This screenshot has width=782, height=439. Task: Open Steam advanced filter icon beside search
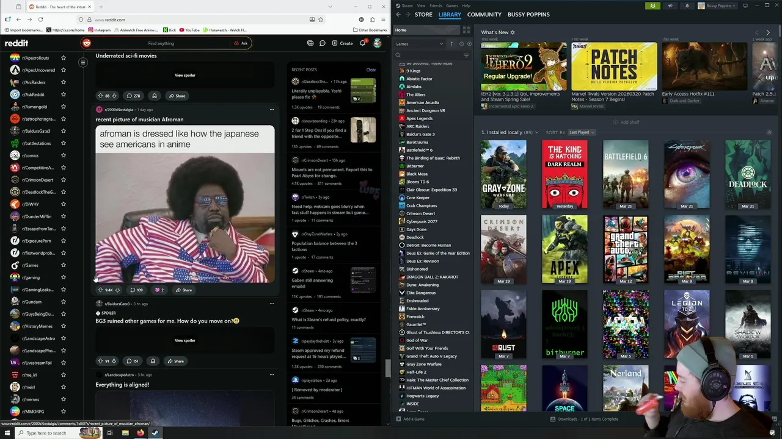466,55
